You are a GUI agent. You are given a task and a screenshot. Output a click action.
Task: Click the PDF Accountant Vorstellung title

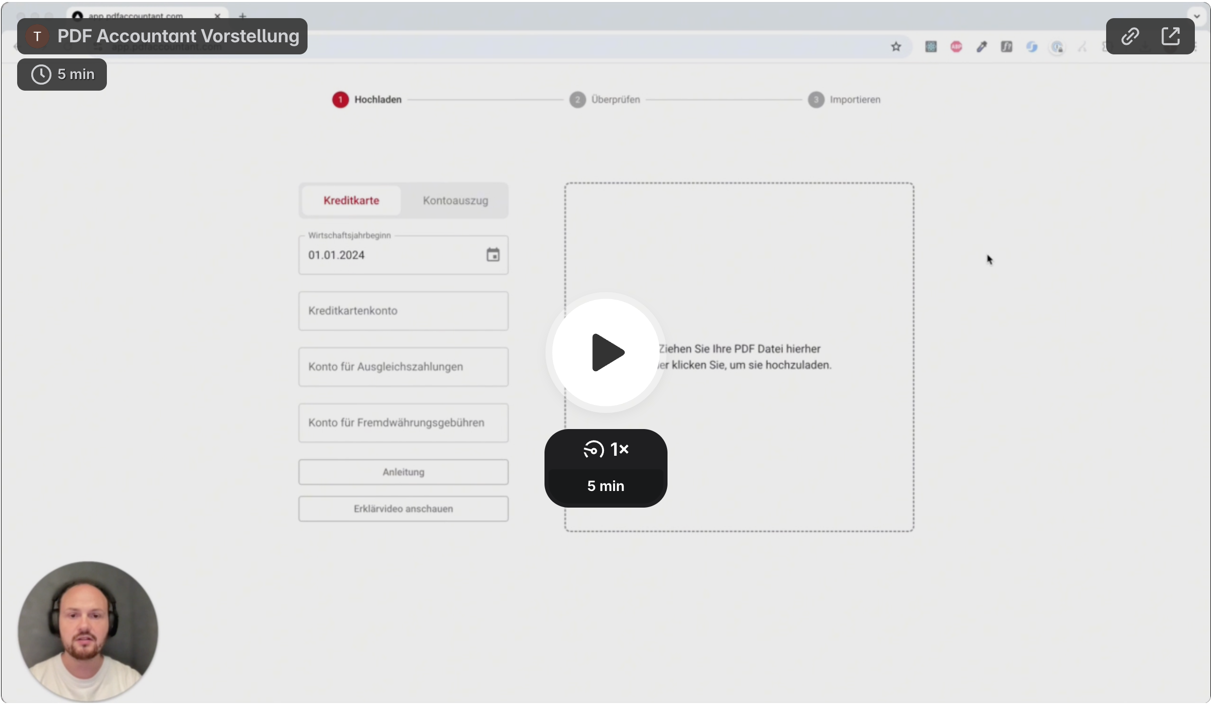click(178, 36)
